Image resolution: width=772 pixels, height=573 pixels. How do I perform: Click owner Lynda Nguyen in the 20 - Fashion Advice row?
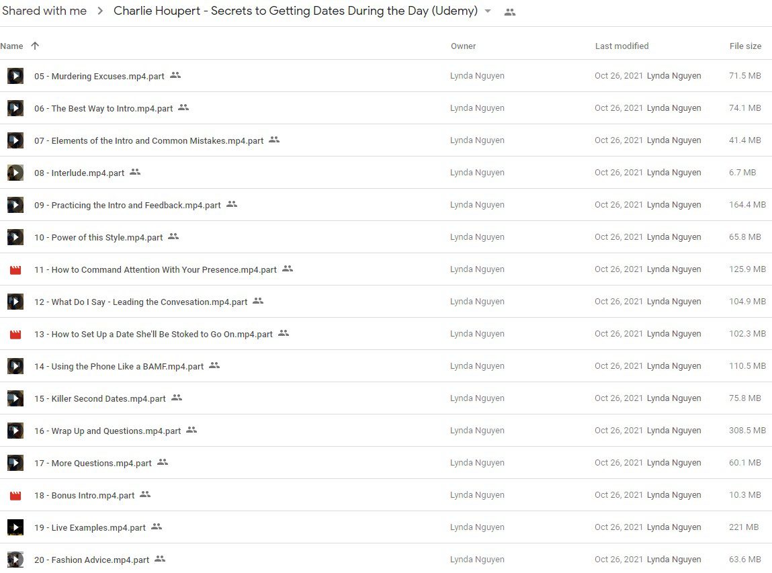(x=477, y=559)
